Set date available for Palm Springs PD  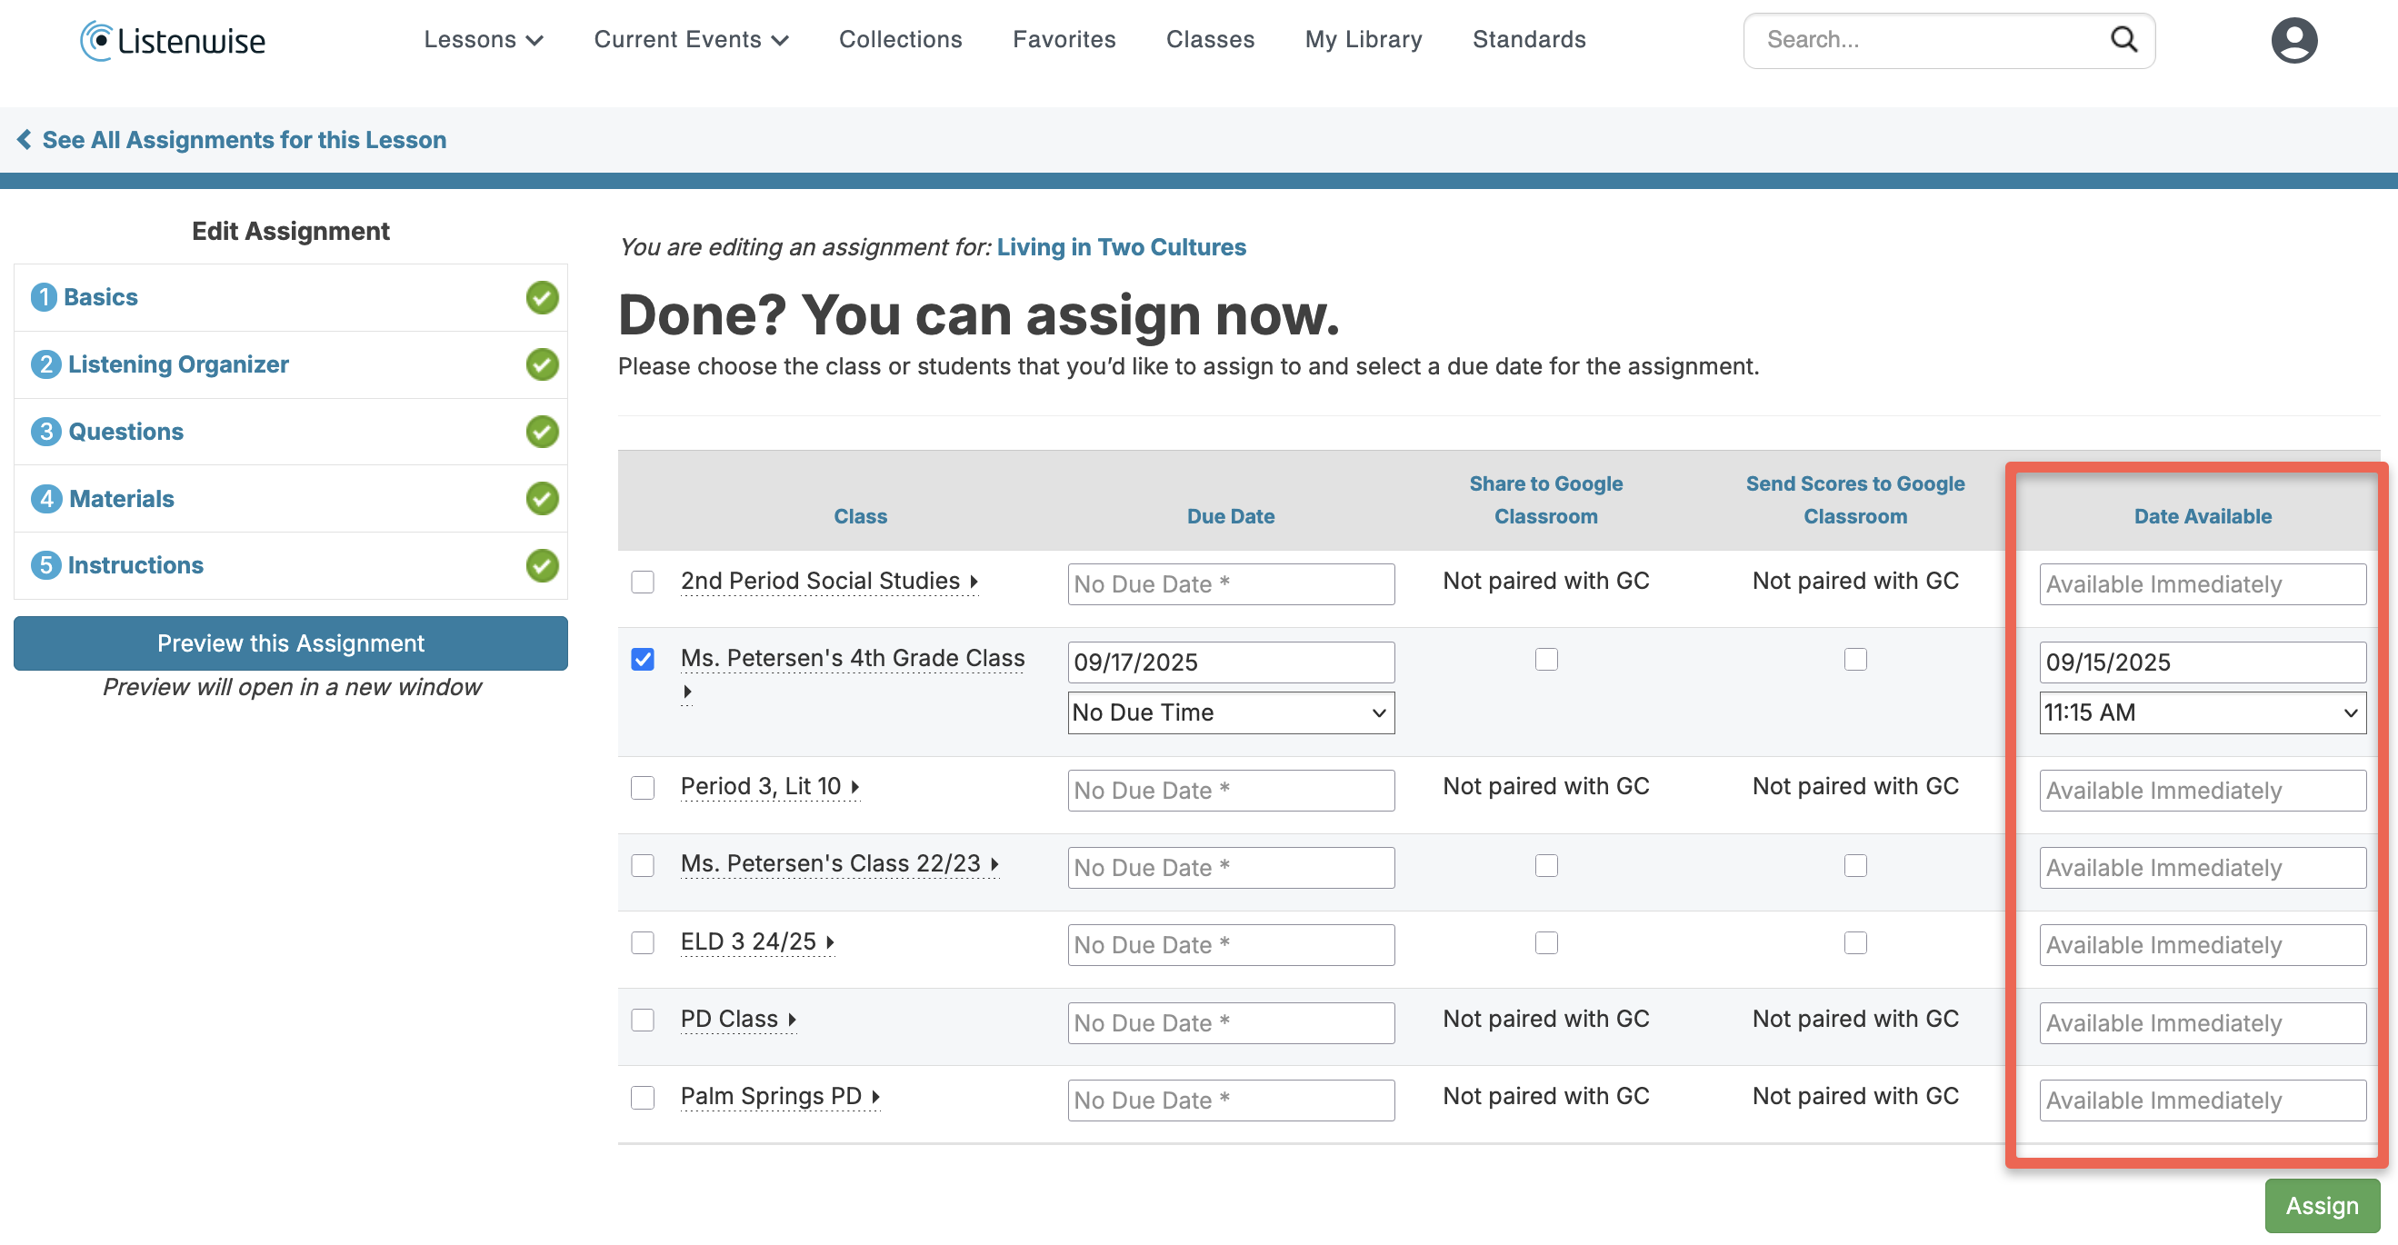2203,1101
